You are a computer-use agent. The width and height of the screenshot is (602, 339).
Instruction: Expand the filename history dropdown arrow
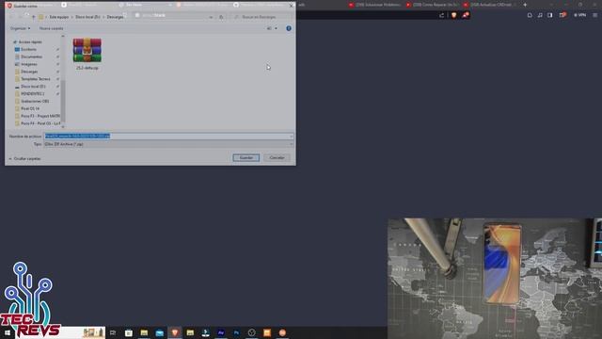click(291, 136)
